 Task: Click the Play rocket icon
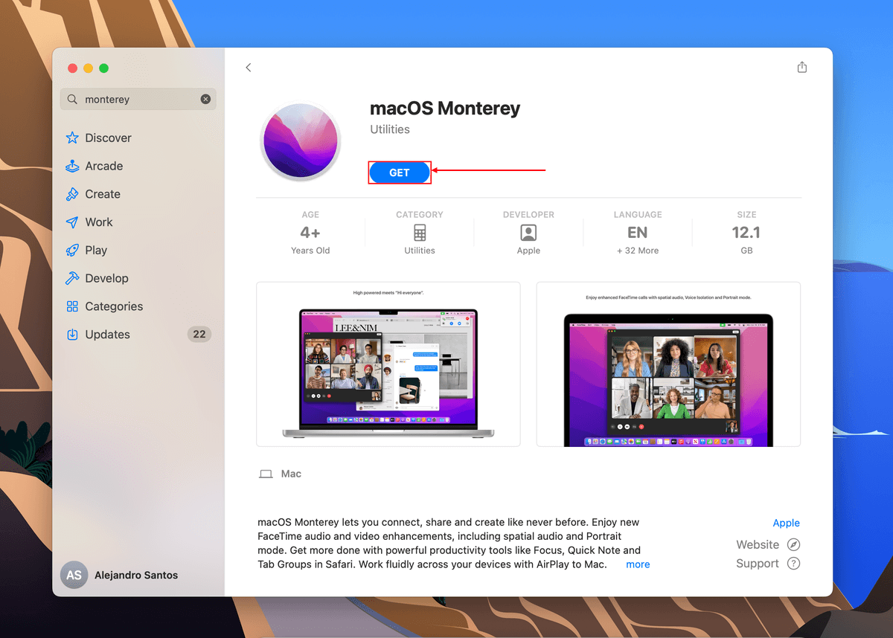[x=72, y=250]
